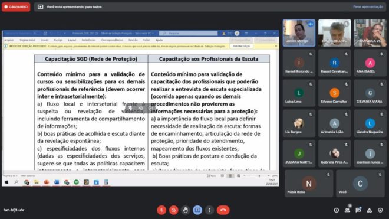The image size is (389, 219).
Task: Turn on the camera in the call bar
Action: [x=174, y=210]
